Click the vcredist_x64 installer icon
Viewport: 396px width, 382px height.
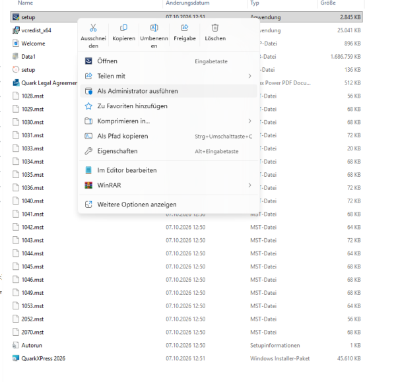click(16, 30)
